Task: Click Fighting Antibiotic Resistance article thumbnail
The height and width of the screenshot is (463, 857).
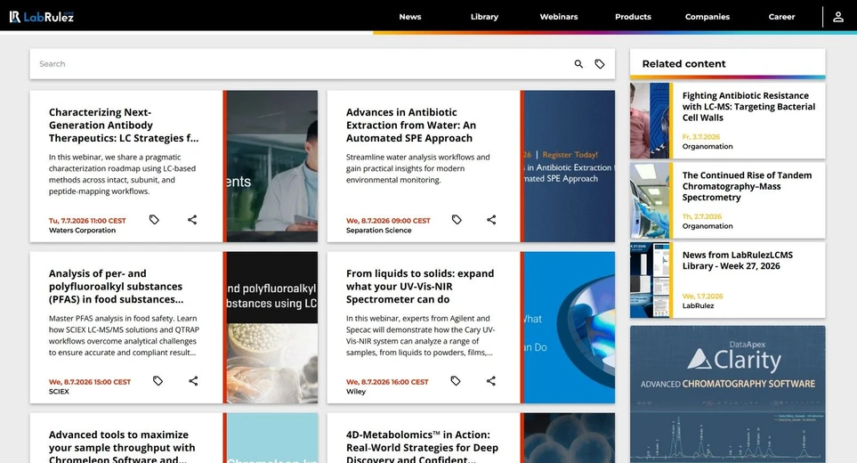Action: pyautogui.click(x=650, y=121)
